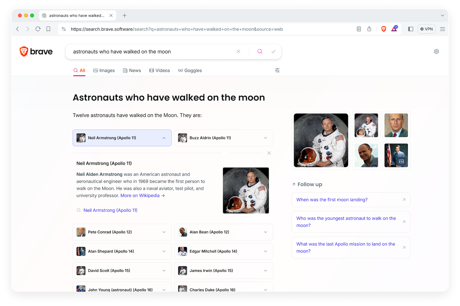The height and width of the screenshot is (306, 460).
Task: Open the large Neil Armstrong image
Action: click(321, 140)
